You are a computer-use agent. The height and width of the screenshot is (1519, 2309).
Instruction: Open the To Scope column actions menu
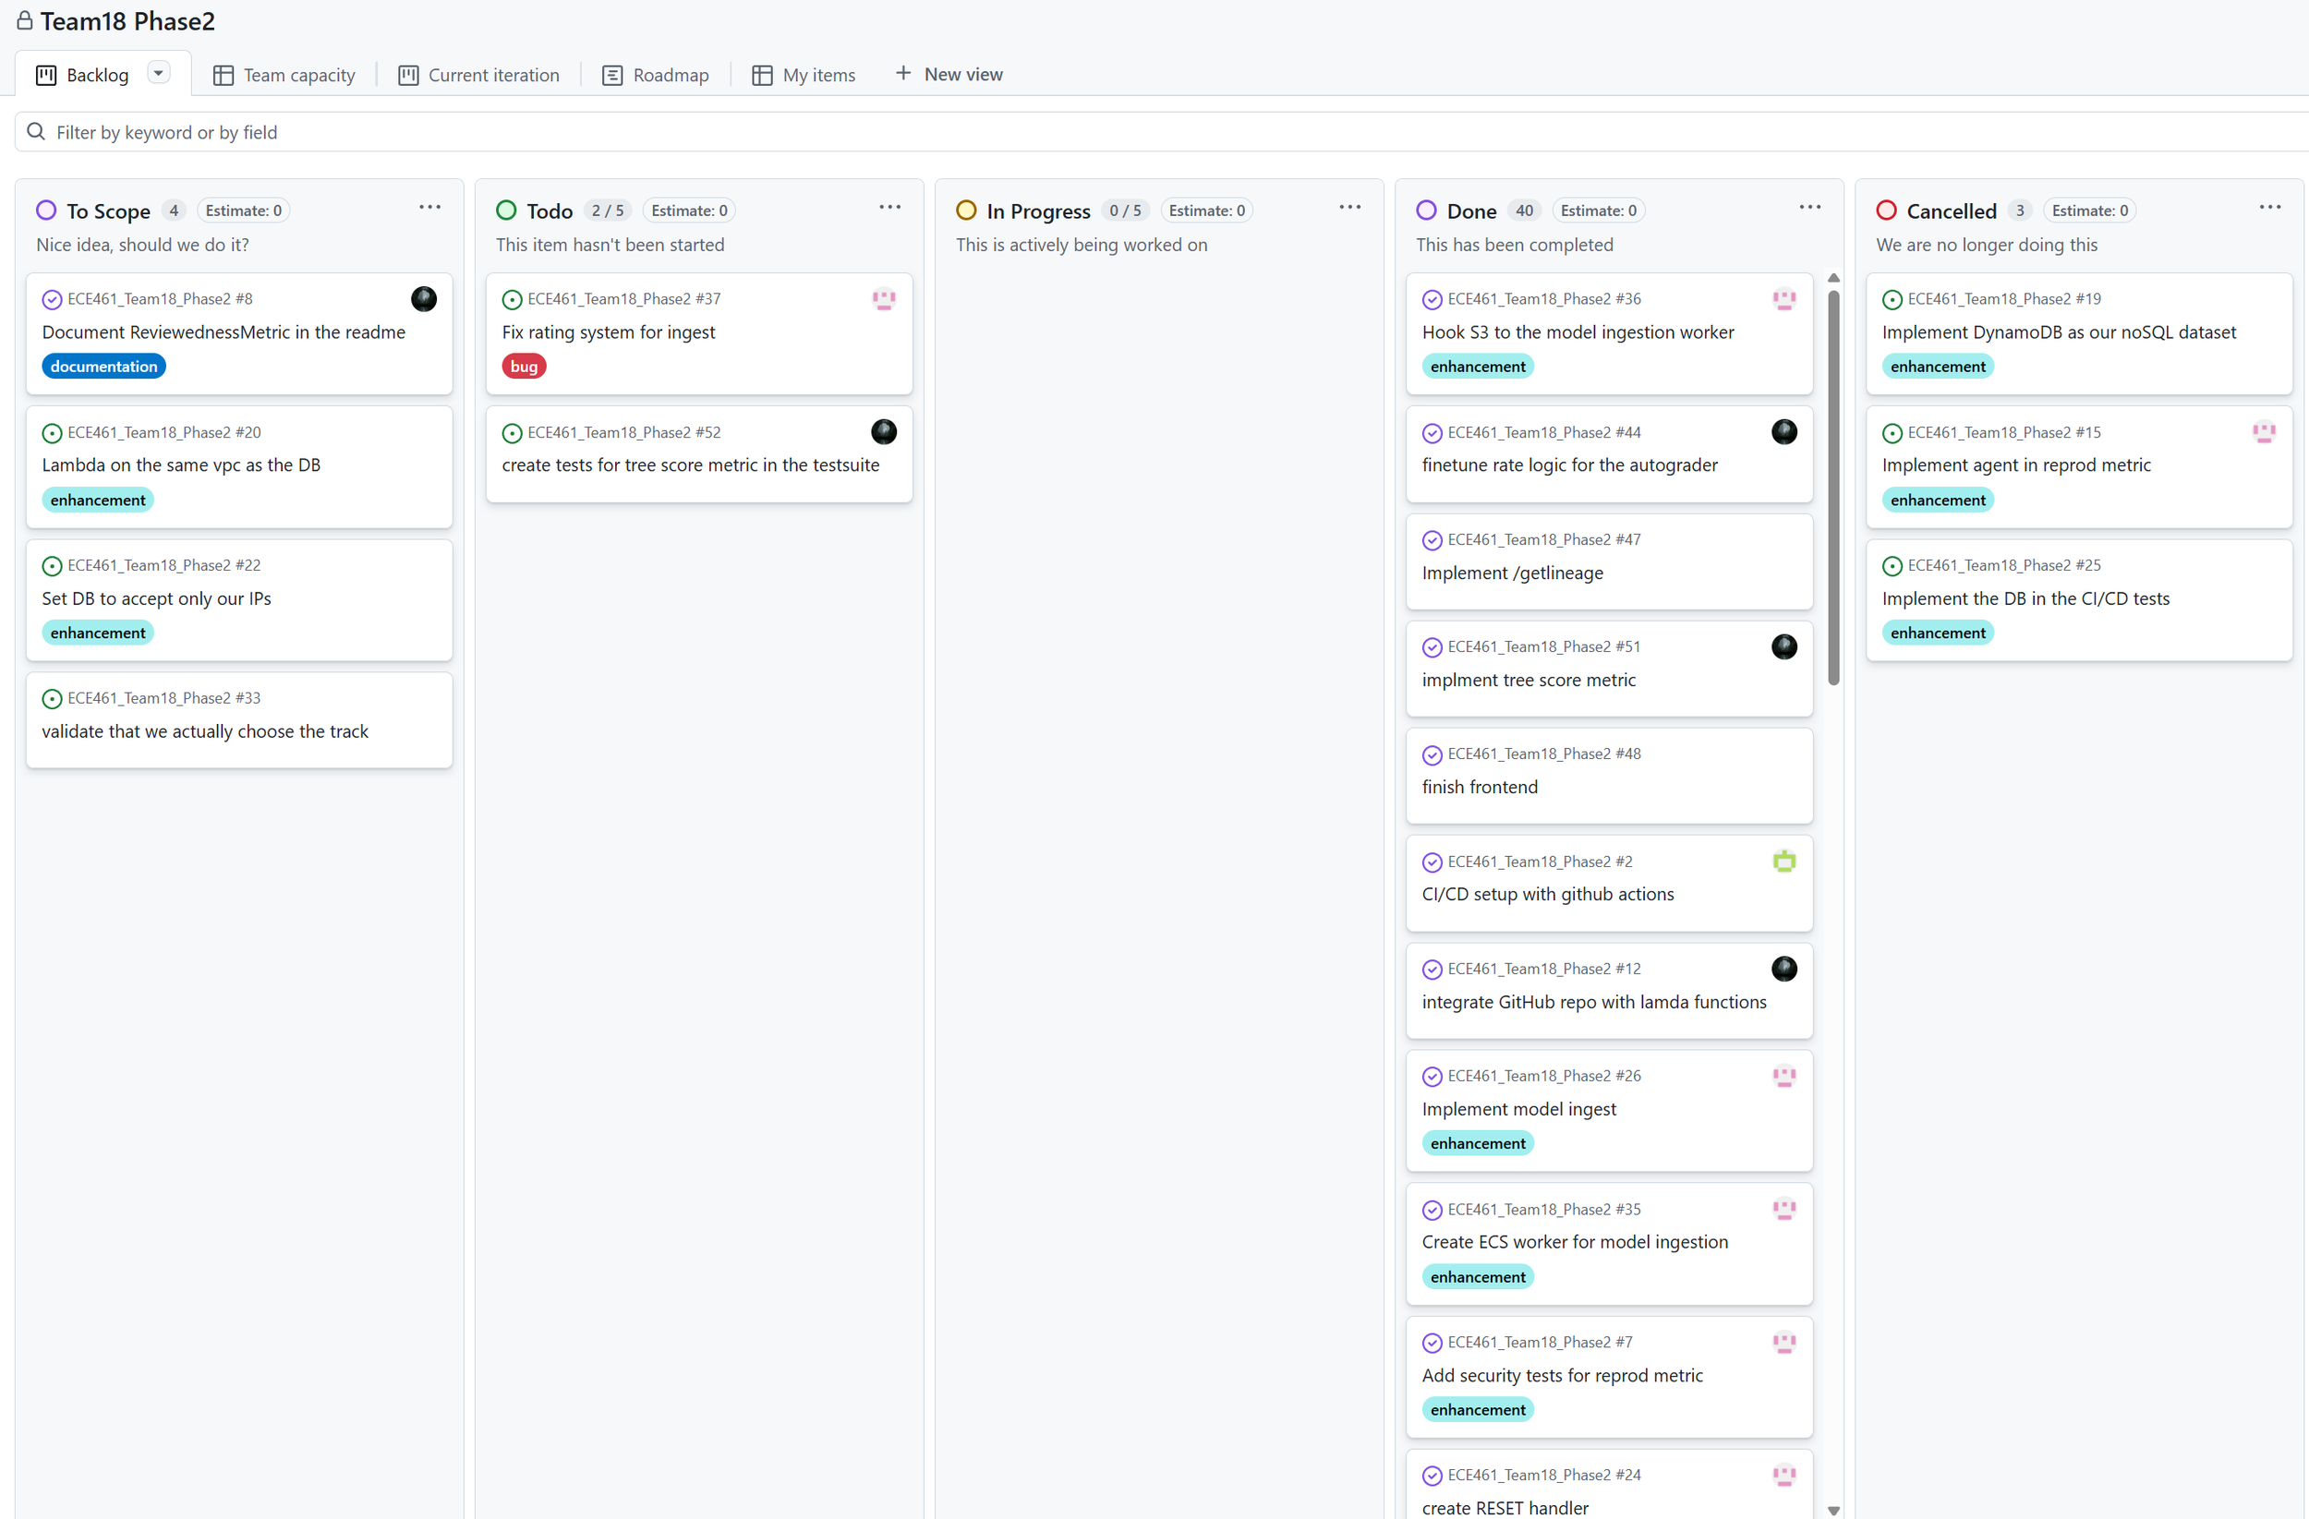coord(429,208)
